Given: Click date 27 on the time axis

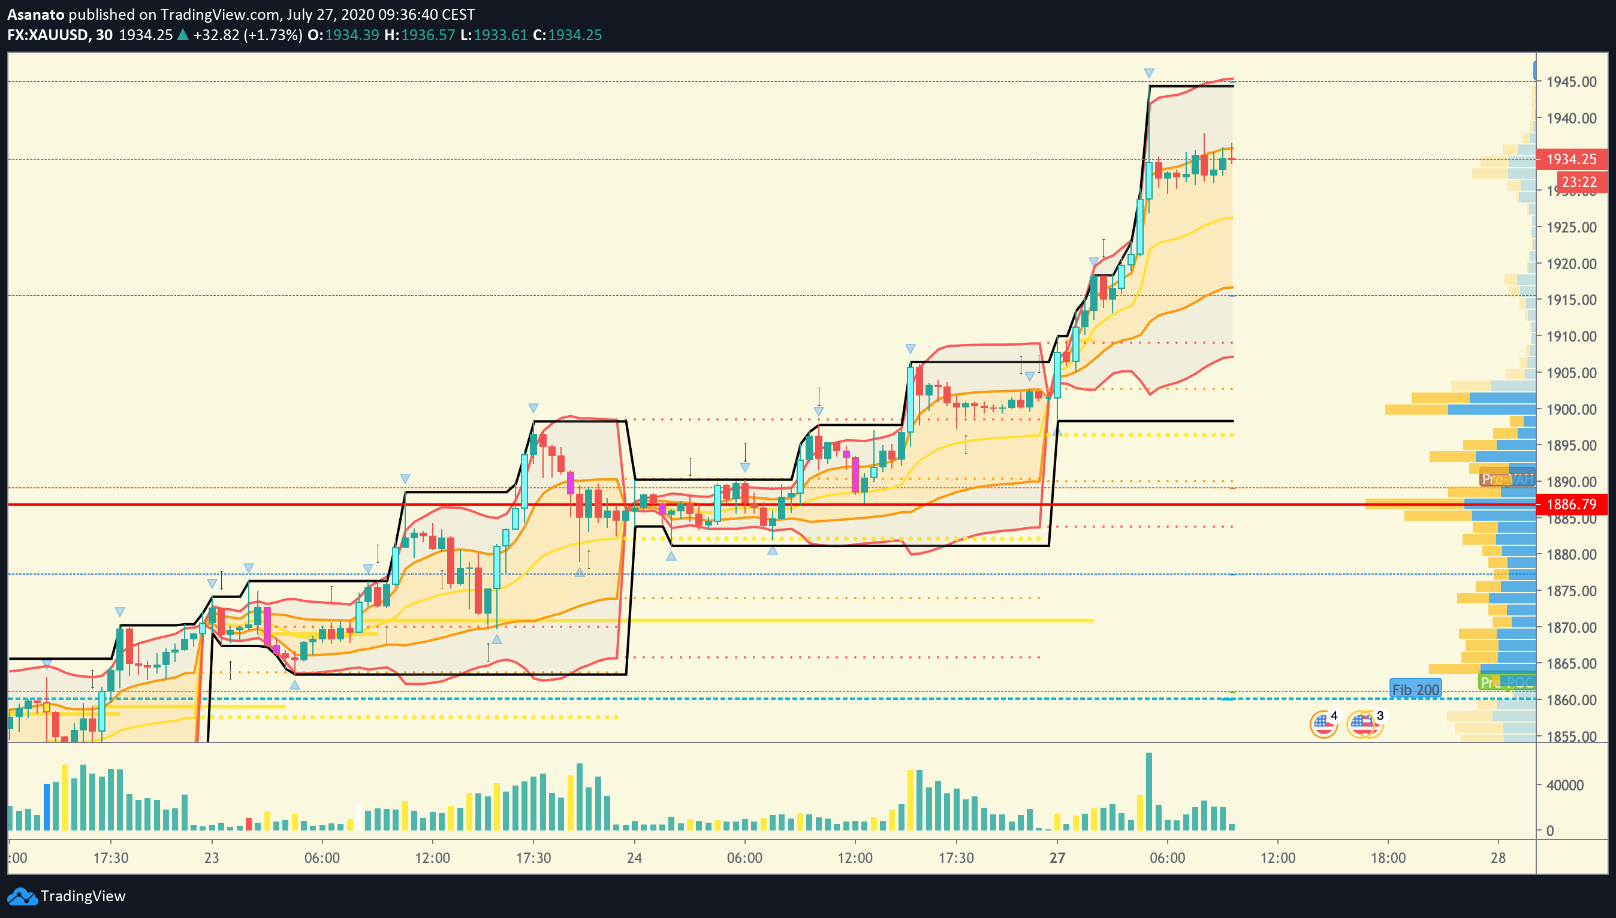Looking at the screenshot, I should pos(1057,857).
